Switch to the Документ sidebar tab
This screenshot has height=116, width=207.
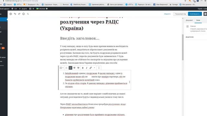click(x=189, y=20)
